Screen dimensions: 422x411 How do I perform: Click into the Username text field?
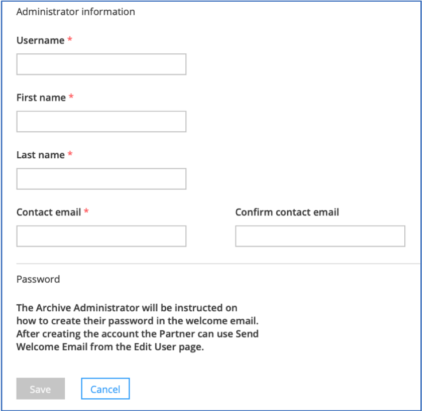(x=101, y=64)
